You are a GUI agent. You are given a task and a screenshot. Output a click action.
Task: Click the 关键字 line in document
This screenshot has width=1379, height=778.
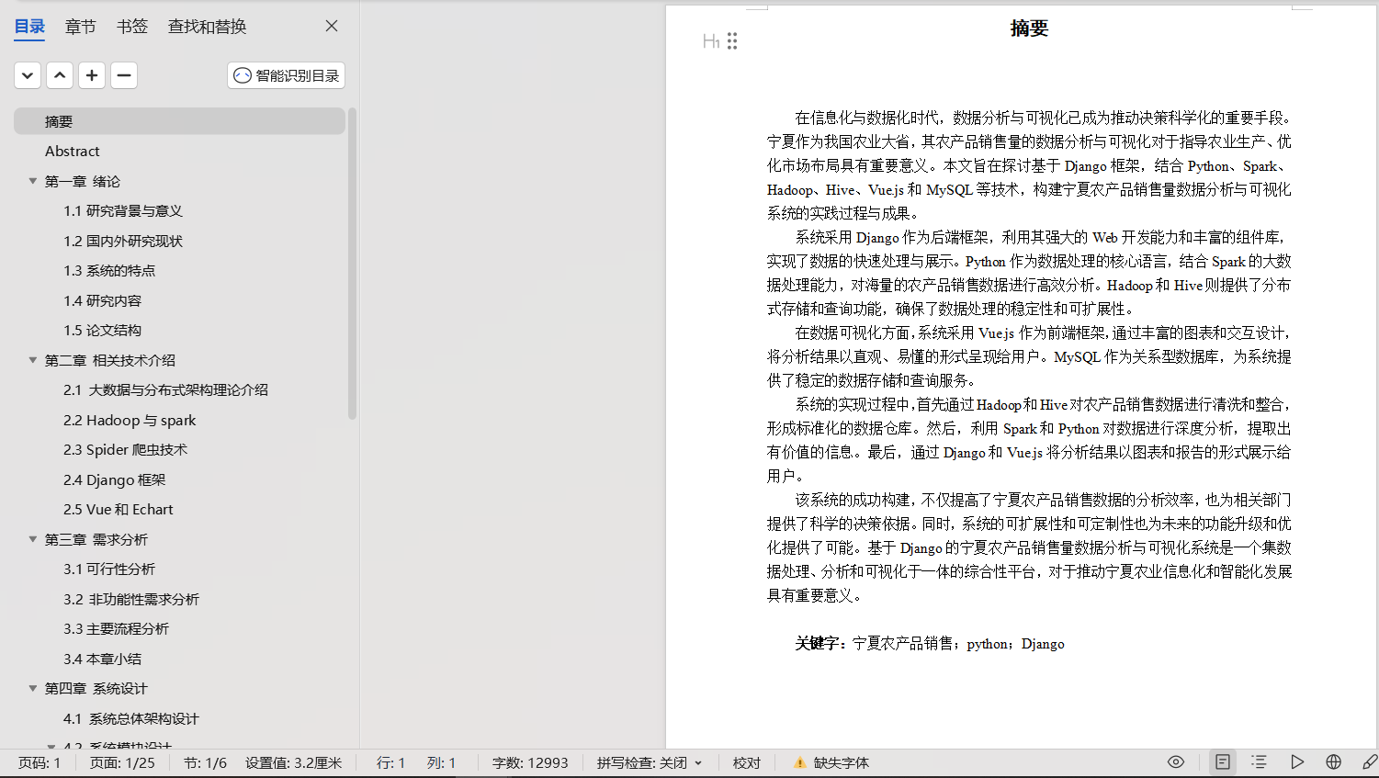click(x=930, y=643)
